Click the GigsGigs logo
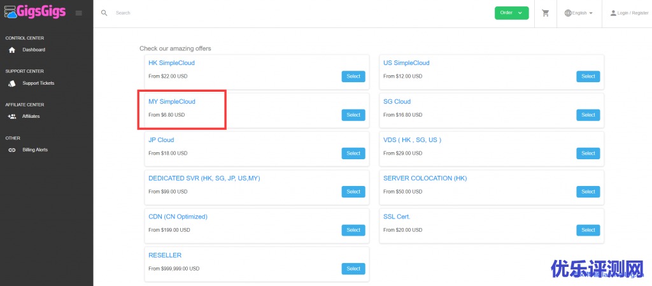The height and width of the screenshot is (286, 652). (x=35, y=11)
